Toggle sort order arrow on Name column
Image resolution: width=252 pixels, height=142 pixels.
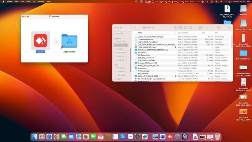click(176, 33)
